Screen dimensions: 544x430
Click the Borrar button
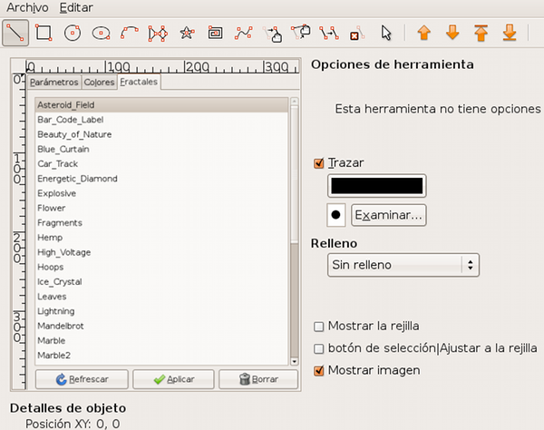258,379
